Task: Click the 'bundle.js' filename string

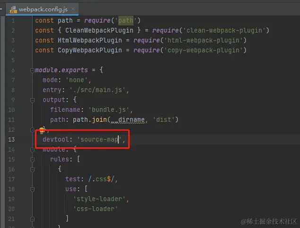Action: tap(109, 110)
